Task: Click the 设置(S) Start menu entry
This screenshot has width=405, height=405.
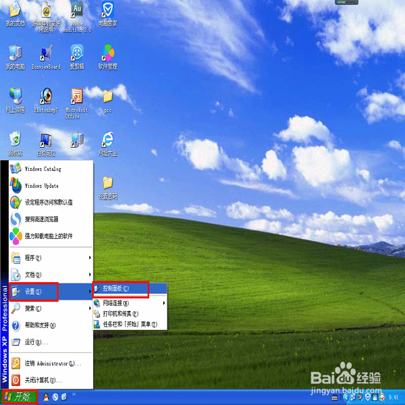Action: tap(51, 292)
